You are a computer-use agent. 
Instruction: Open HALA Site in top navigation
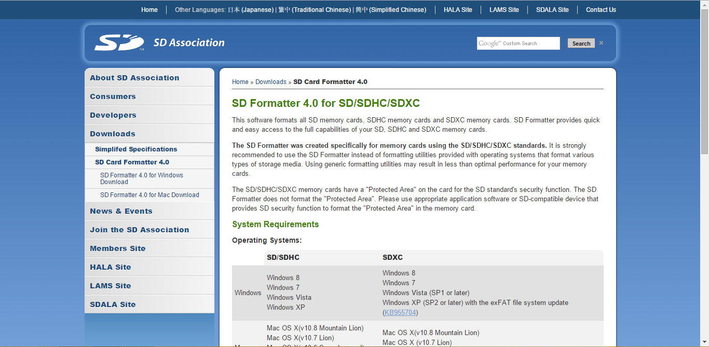[x=458, y=10]
